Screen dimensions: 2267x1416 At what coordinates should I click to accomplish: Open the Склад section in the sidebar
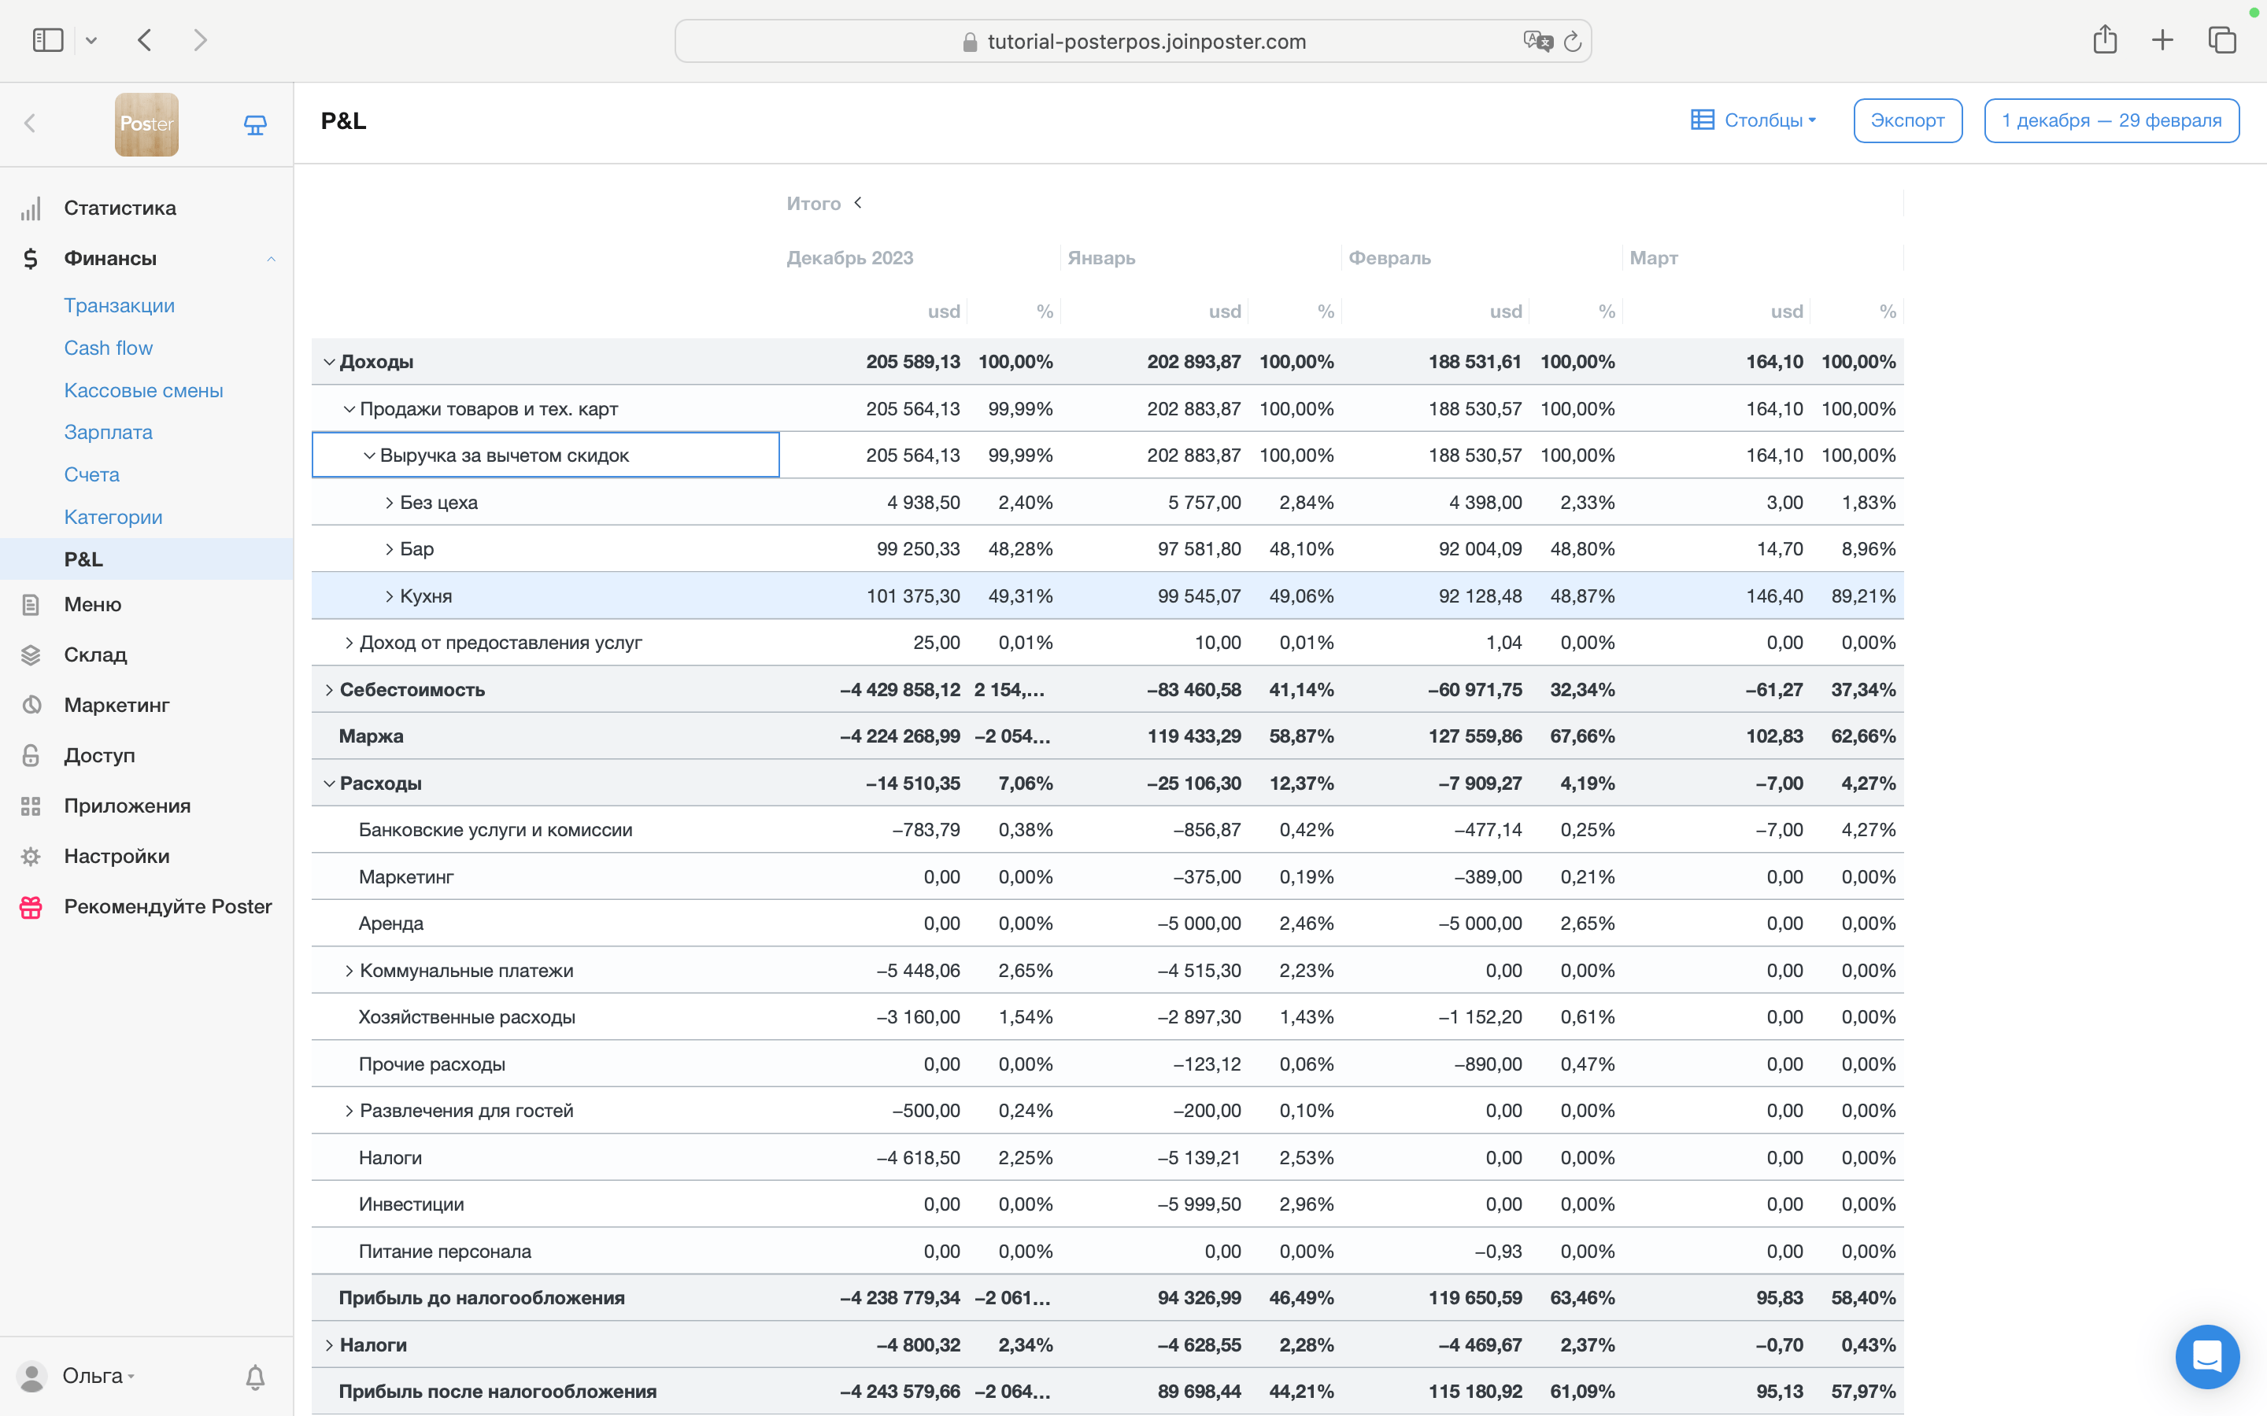pyautogui.click(x=94, y=655)
